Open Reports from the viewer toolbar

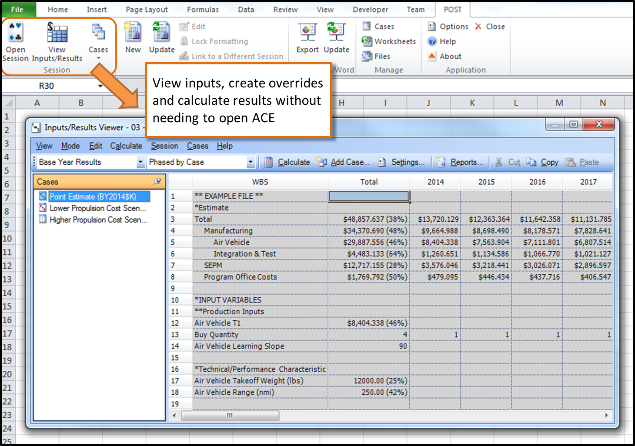pyautogui.click(x=460, y=162)
